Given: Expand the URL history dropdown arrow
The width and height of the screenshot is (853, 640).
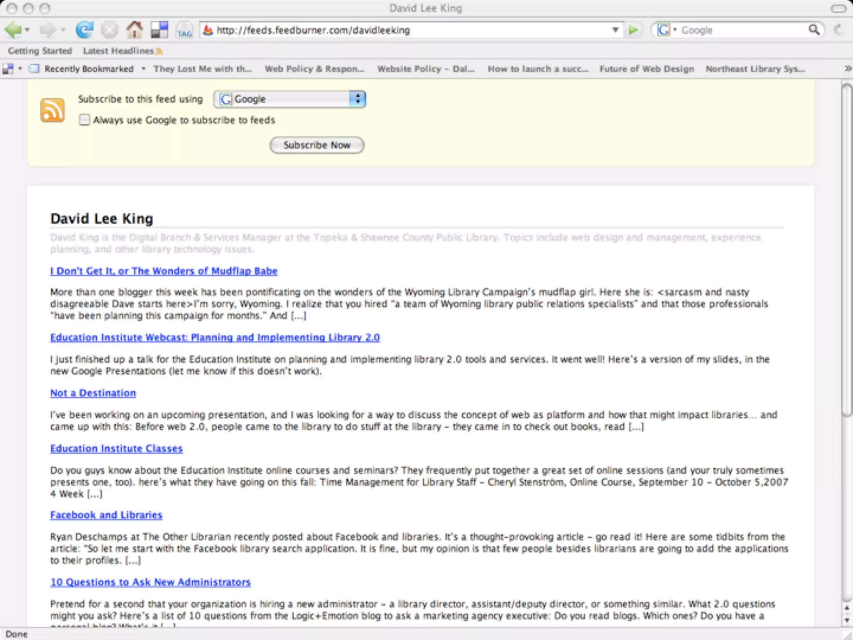Looking at the screenshot, I should click(615, 30).
